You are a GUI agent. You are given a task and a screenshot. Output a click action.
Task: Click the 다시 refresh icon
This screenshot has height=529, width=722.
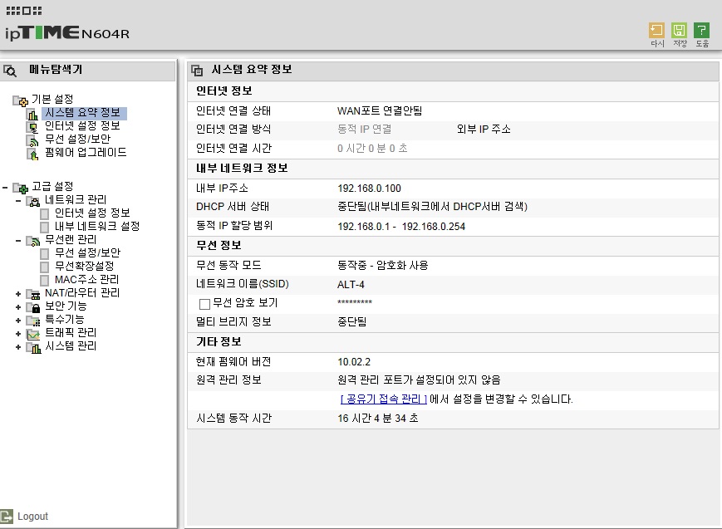656,31
